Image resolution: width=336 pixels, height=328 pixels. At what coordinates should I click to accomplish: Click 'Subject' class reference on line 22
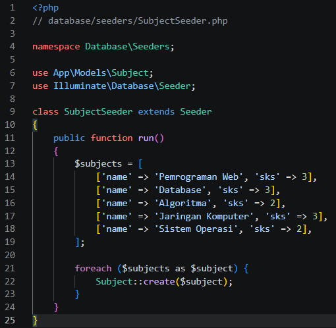click(x=114, y=282)
